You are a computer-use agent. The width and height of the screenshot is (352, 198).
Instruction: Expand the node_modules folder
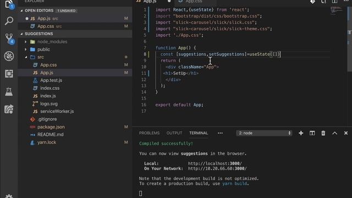click(26, 42)
